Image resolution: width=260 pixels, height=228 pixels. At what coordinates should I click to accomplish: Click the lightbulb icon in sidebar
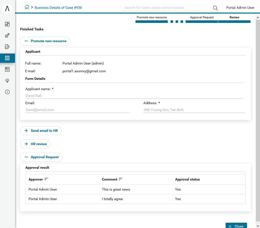point(7,81)
